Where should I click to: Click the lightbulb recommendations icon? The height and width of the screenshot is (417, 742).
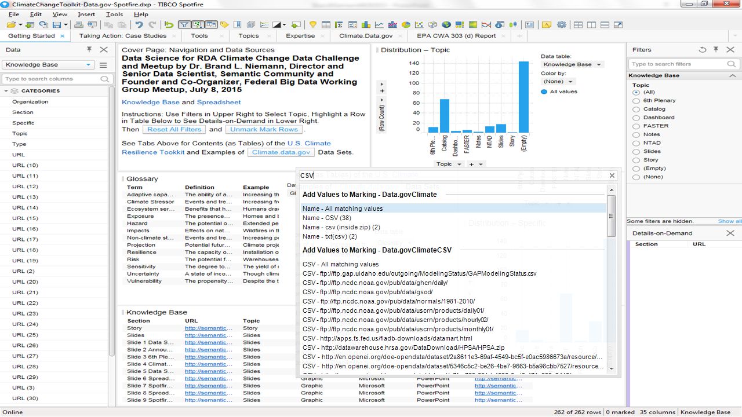coord(312,25)
